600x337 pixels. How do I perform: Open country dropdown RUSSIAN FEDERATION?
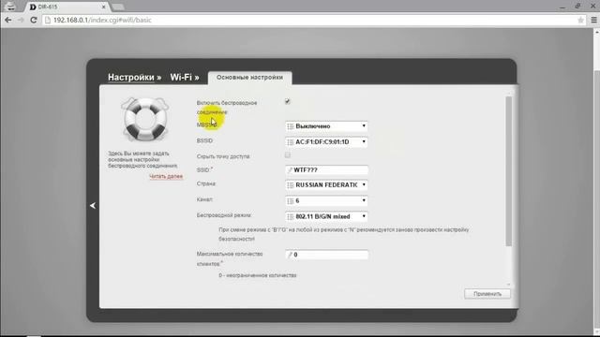click(326, 185)
